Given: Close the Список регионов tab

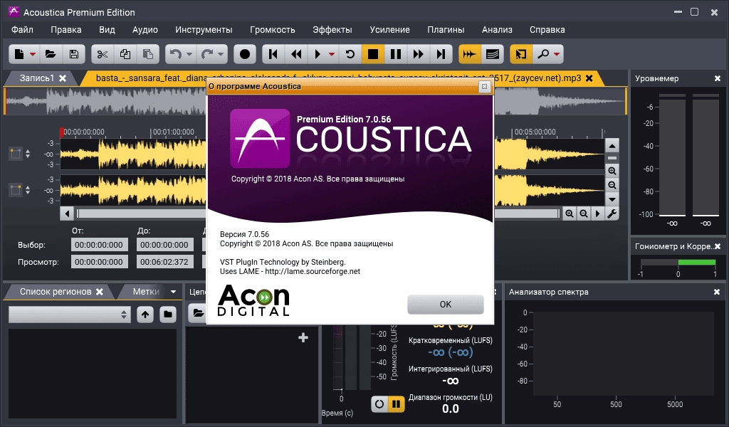Looking at the screenshot, I should click(x=100, y=292).
